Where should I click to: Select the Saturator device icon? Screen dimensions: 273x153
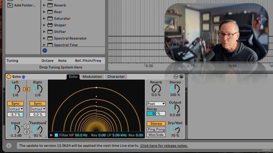(50, 19)
